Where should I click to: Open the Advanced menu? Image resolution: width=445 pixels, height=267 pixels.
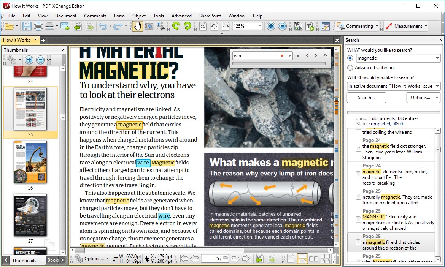[x=182, y=16]
